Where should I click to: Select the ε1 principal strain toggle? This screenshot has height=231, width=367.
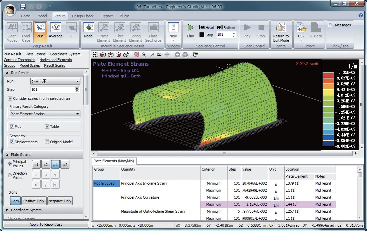36,165
